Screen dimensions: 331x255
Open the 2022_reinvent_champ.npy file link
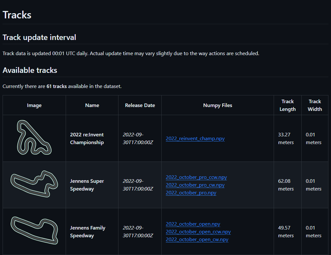tap(195, 139)
